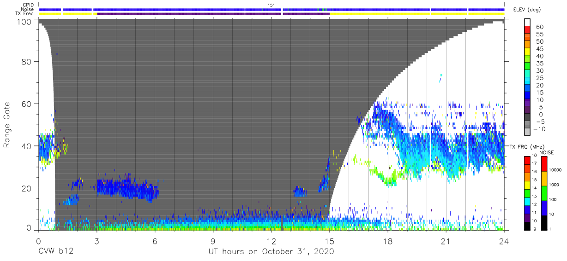
Task: Click the hour 21 tick label on time axis
Action: click(446, 241)
